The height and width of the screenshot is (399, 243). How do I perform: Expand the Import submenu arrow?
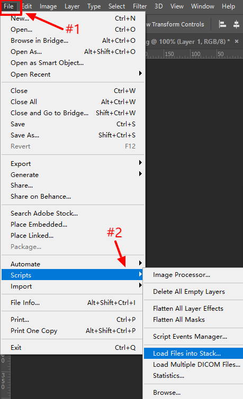point(140,285)
